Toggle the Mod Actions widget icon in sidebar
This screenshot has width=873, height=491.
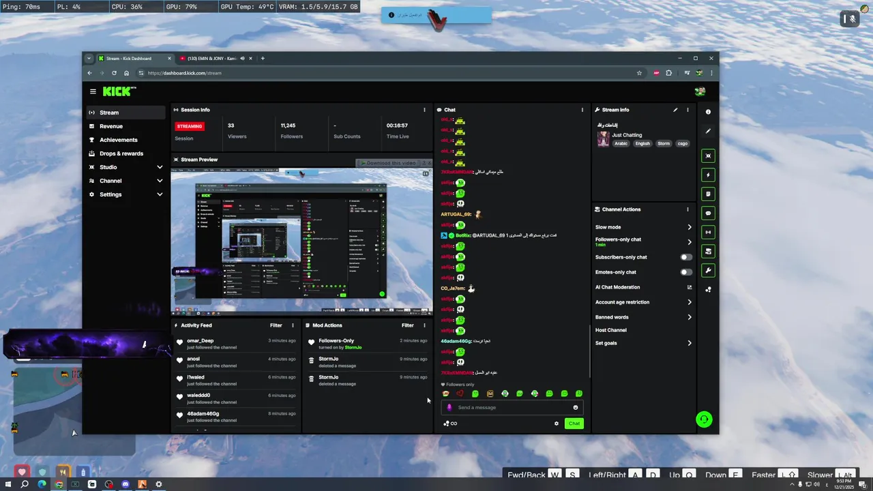(x=708, y=194)
